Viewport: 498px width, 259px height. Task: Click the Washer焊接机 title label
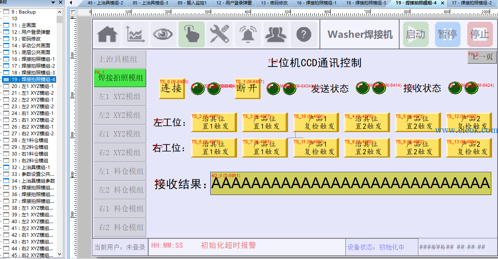click(360, 35)
